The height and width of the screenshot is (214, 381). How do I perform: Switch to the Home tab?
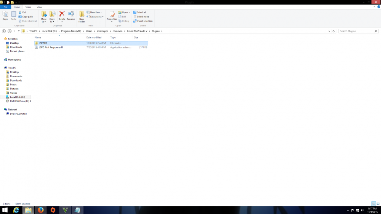click(x=17, y=7)
